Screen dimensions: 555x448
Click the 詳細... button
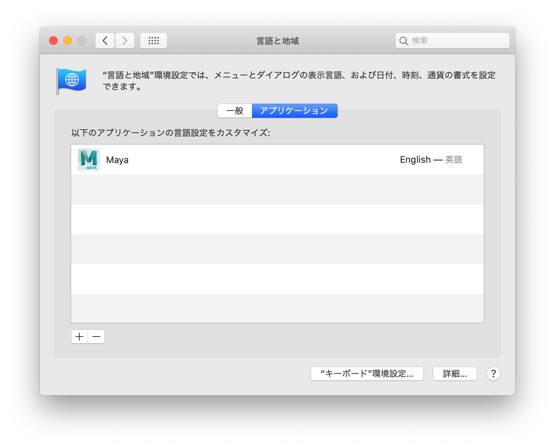pos(455,373)
